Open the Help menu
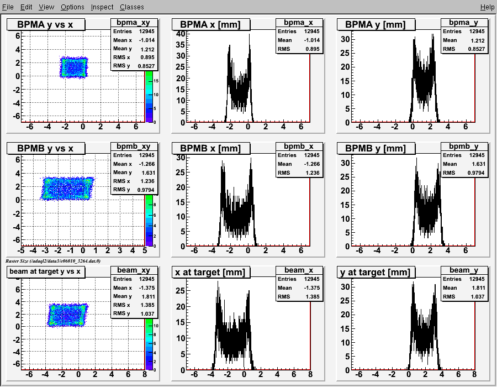497x387 pixels. point(487,7)
